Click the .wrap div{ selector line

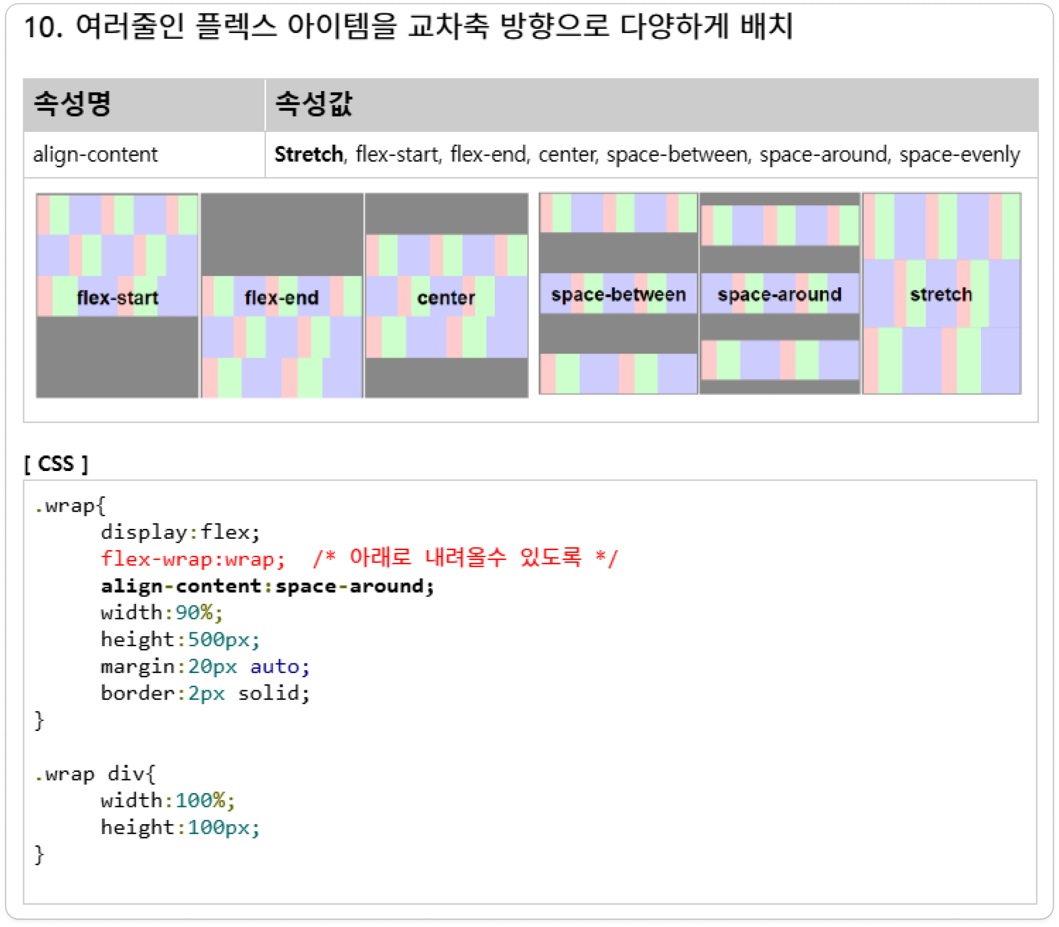click(95, 774)
